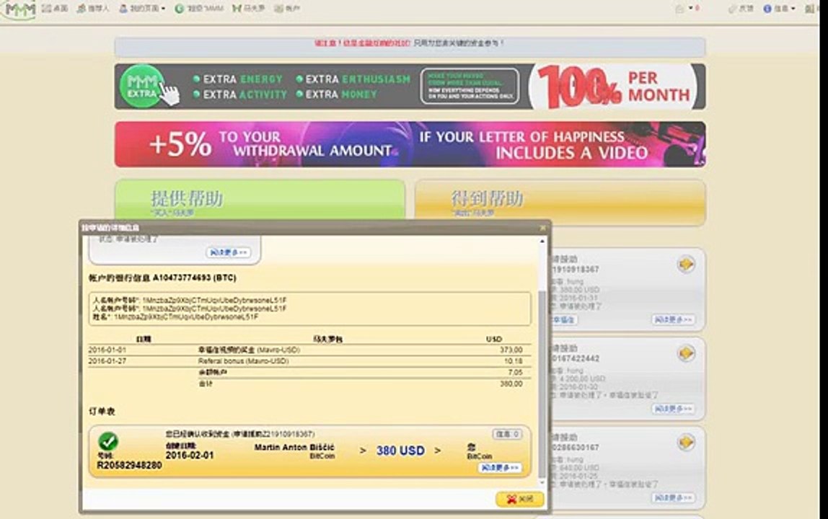
Task: Click 'Read more' at top of dialog
Action: point(228,252)
